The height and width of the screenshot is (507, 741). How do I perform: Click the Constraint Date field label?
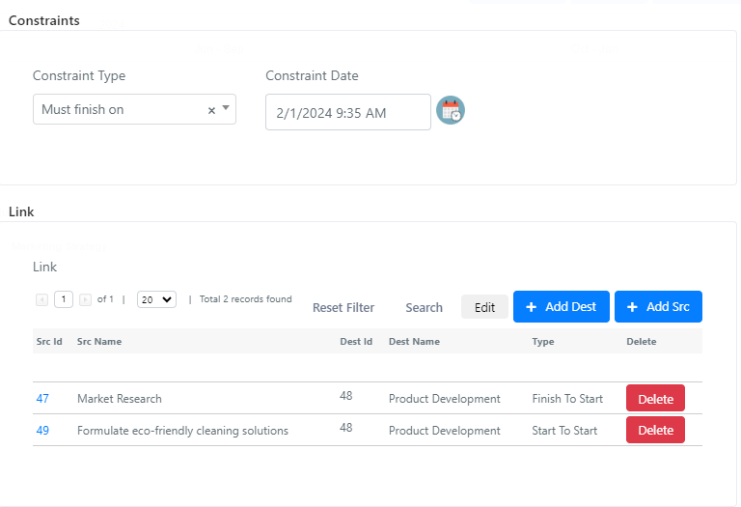(312, 75)
